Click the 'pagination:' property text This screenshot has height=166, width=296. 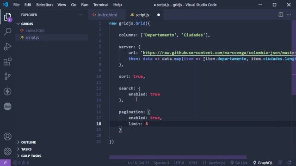point(132,112)
